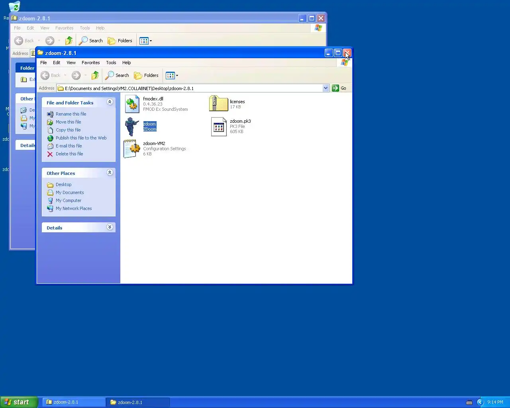This screenshot has height=408, width=510.
Task: Expand hidden system tray icons arrow
Action: 480,402
